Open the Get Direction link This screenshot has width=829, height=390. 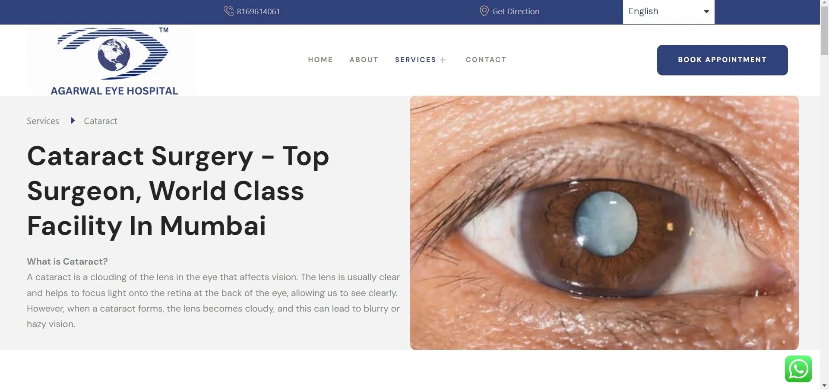point(516,12)
